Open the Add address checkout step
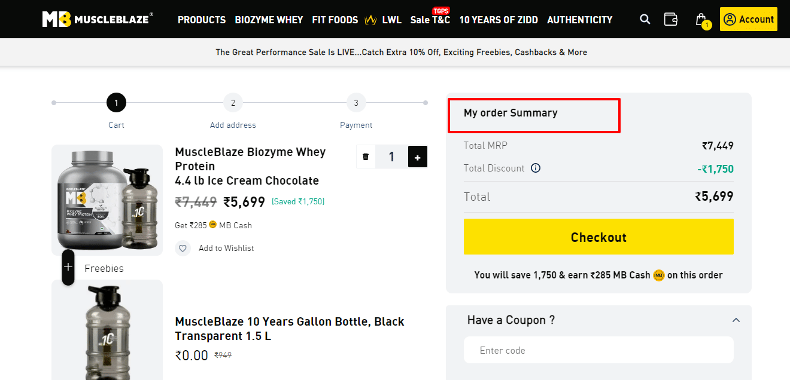 point(233,103)
